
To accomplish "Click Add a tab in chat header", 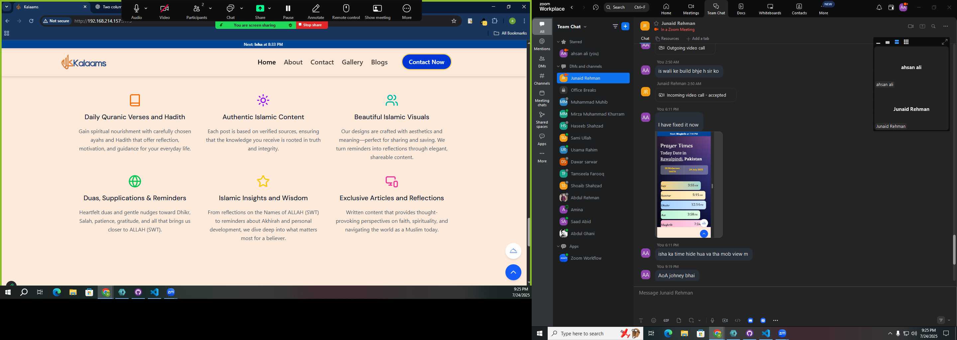I will 698,39.
